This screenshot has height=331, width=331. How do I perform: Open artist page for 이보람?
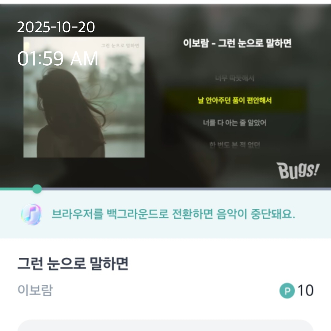point(35,290)
